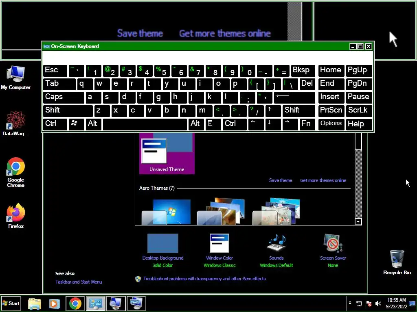Click On-Screen Keyboard taskbar button
This screenshot has width=417, height=312.
coord(136,303)
